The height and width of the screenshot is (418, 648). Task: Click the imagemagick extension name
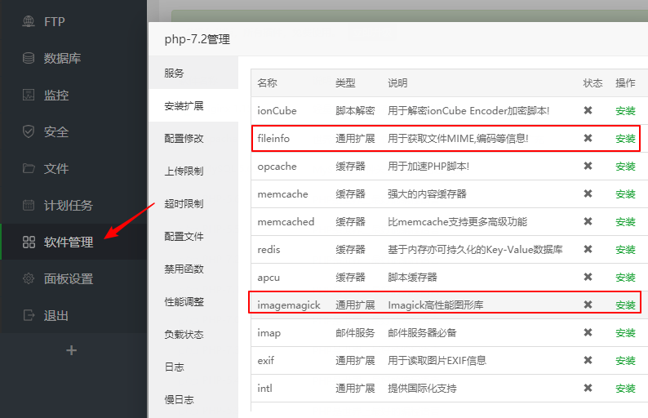pos(289,305)
